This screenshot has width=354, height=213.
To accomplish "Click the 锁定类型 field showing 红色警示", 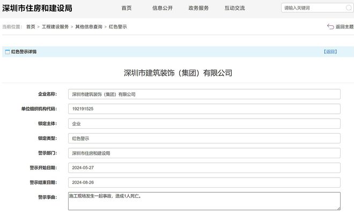I will [204, 138].
